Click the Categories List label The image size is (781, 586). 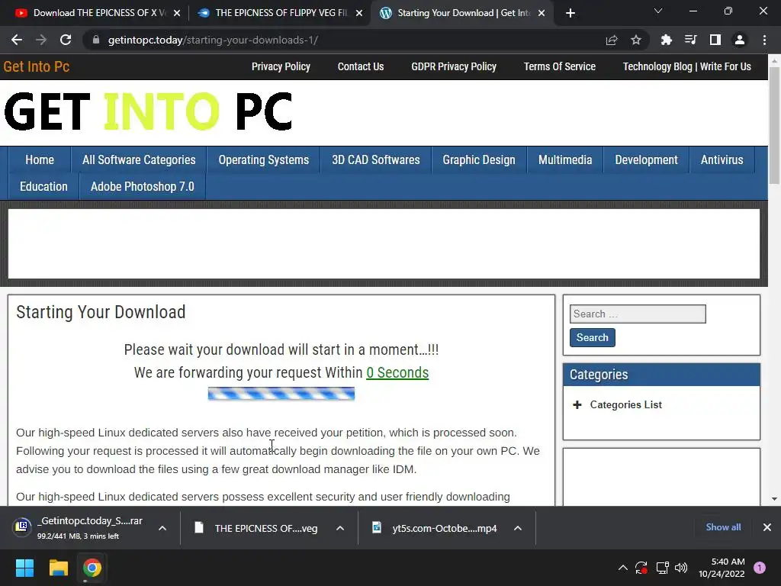pyautogui.click(x=625, y=404)
